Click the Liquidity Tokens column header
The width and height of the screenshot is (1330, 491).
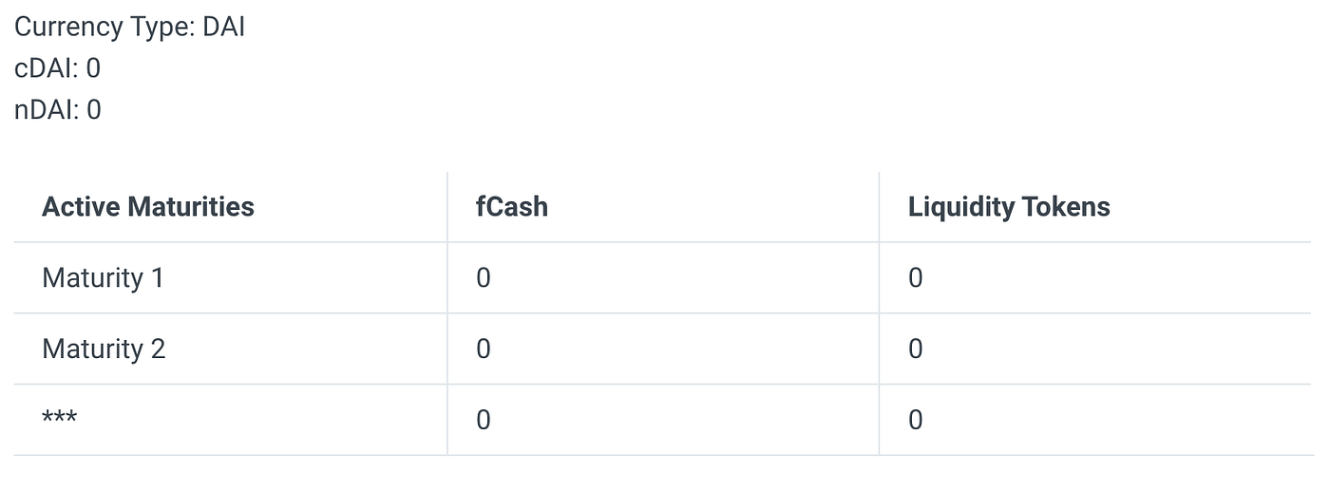(x=1009, y=206)
